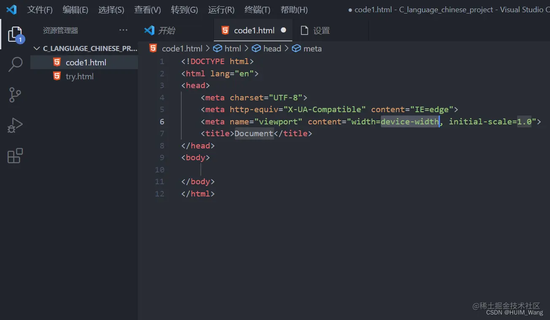Viewport: 550px width, 320px height.
Task: Switch to the 开始 welcome tab
Action: (176, 30)
